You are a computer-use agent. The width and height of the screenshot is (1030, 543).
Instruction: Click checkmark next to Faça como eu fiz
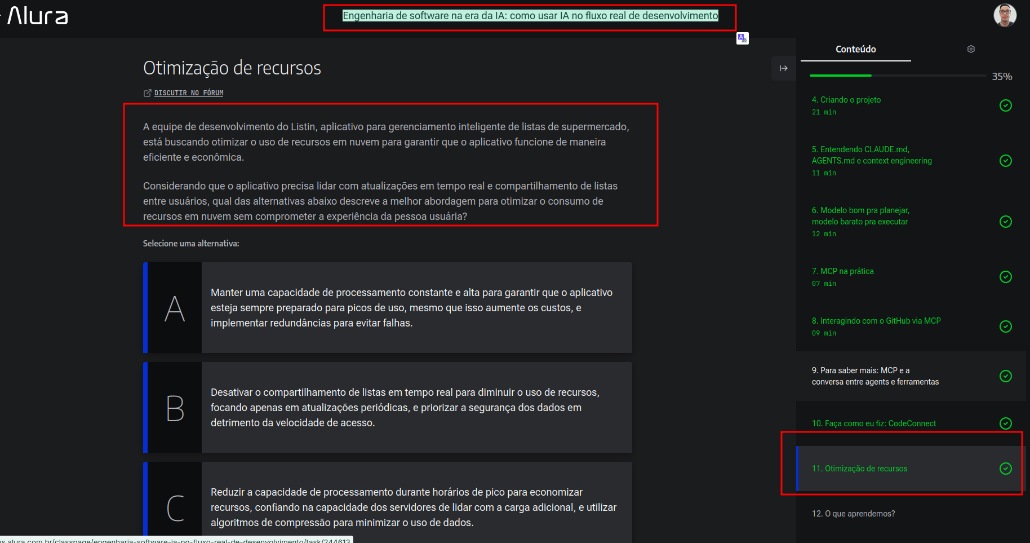1006,423
